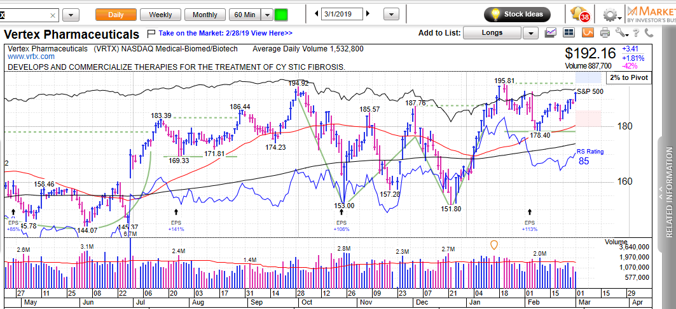
Task: Click the flag icon beside Vertex Pharmaceuticals
Action: [x=151, y=33]
